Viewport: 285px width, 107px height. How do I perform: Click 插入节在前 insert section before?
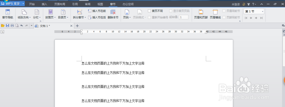[97, 11]
